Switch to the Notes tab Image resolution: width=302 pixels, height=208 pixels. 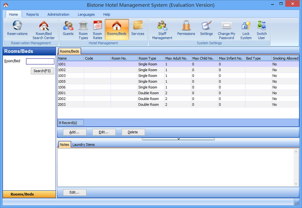[64, 145]
